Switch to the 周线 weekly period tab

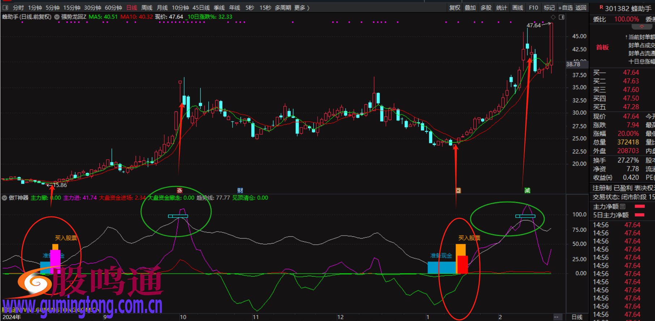click(x=146, y=8)
